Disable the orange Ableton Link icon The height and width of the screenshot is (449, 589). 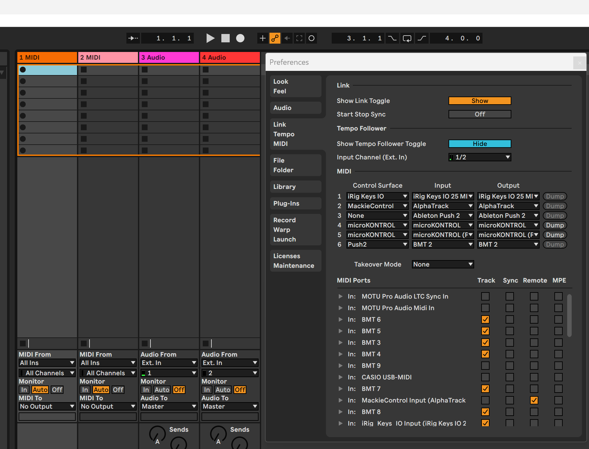point(275,38)
